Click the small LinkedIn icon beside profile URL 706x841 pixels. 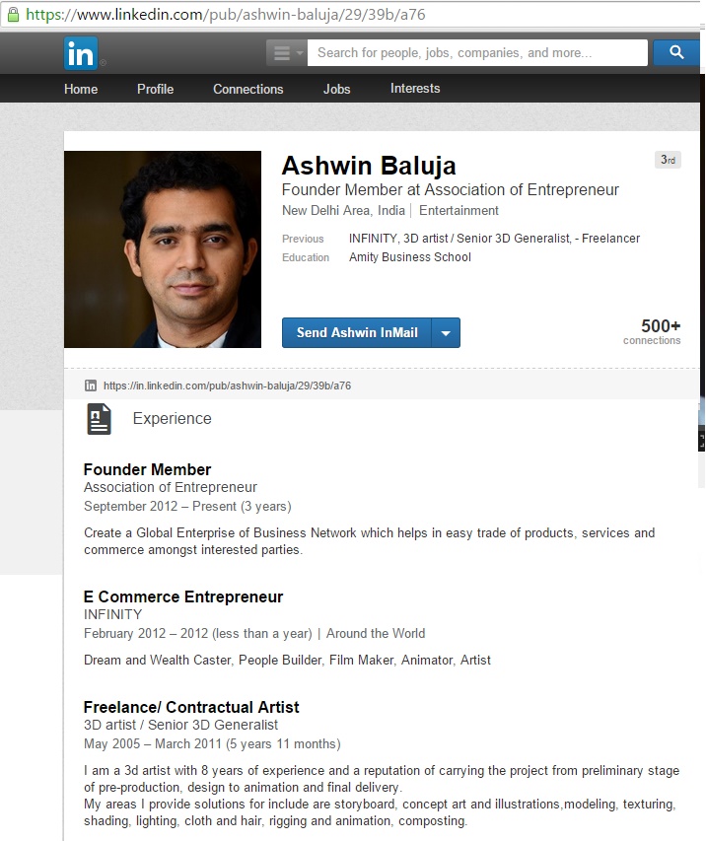click(91, 385)
